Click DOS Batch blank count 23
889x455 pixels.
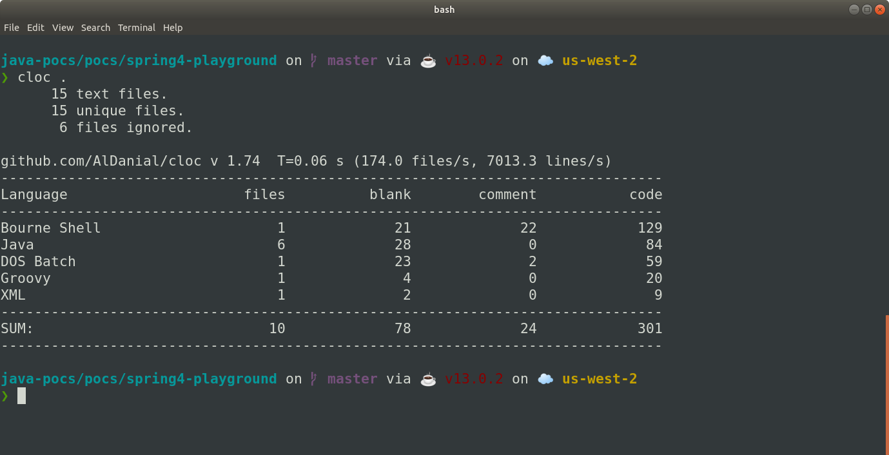click(403, 262)
